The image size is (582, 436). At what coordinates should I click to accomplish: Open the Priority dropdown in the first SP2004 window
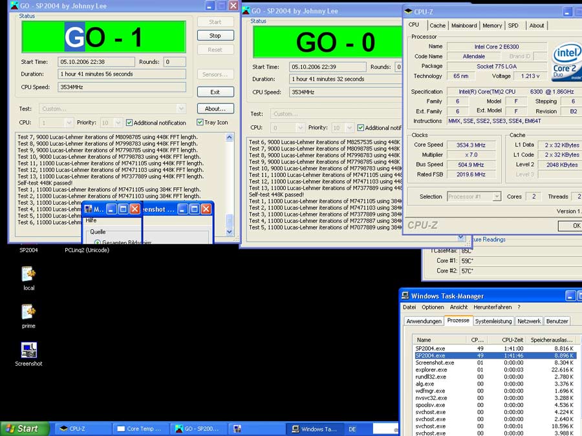click(118, 122)
